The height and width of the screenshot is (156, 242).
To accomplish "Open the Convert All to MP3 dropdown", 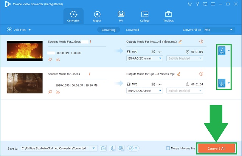I will coord(219,30).
